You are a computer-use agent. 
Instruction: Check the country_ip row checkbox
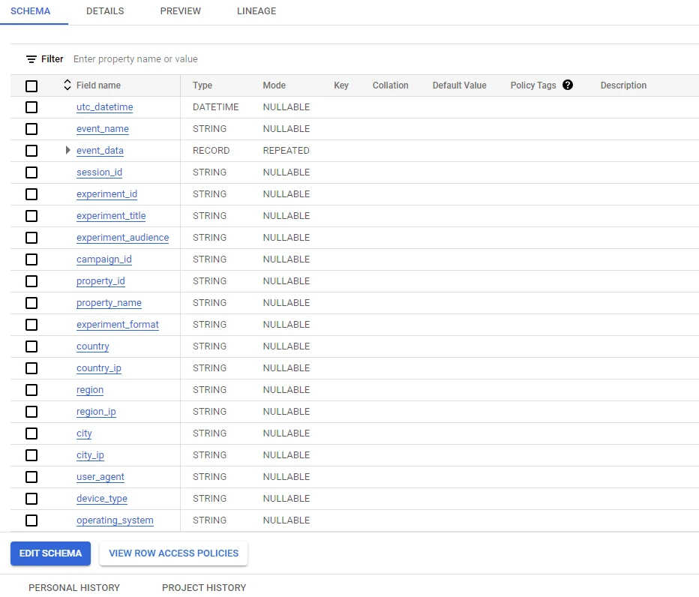[31, 367]
